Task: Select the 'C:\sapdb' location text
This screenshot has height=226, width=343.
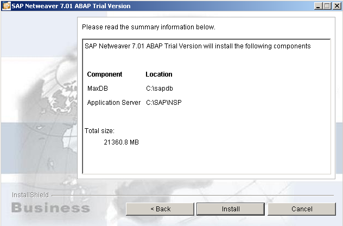Action: tap(160, 89)
